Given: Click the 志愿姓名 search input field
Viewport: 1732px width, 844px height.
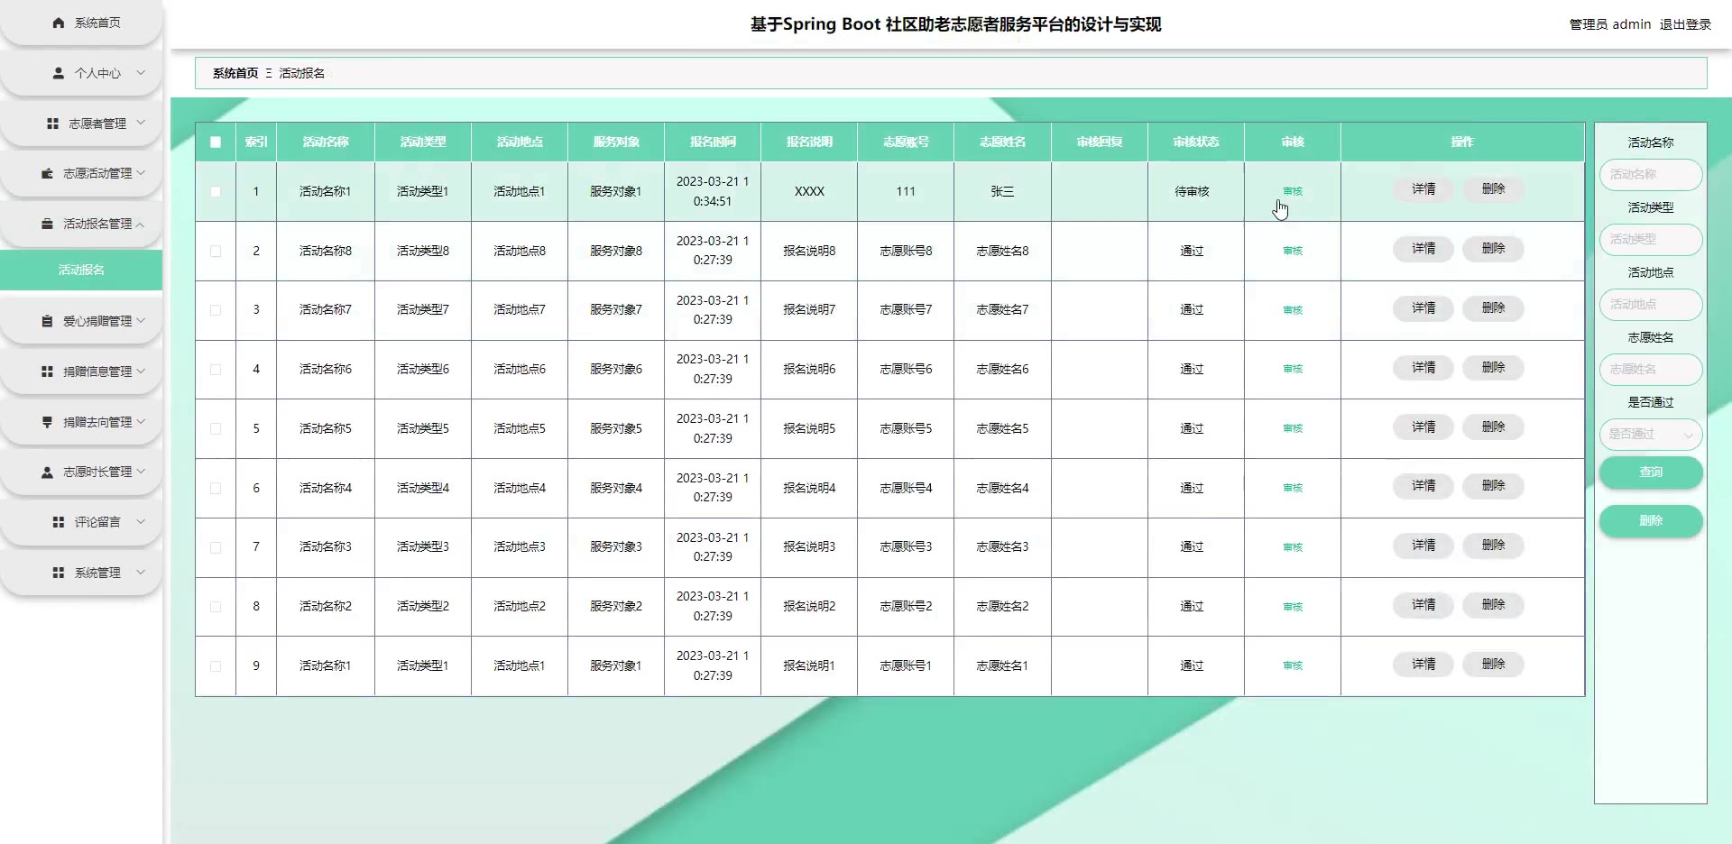Looking at the screenshot, I should (1651, 369).
